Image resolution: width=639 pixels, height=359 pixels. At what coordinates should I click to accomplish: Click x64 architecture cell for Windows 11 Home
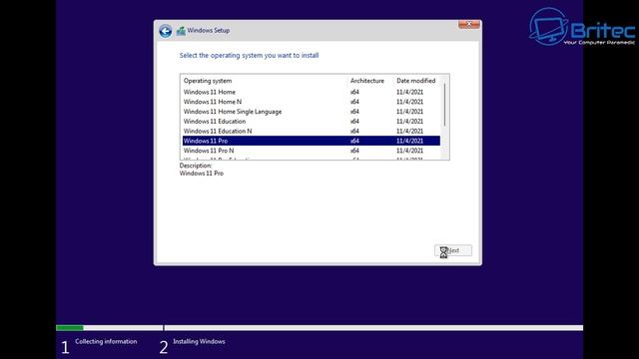(355, 92)
